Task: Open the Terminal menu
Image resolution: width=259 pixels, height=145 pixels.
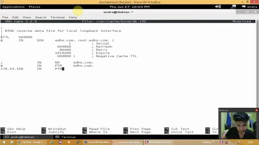Action: (x=57, y=17)
